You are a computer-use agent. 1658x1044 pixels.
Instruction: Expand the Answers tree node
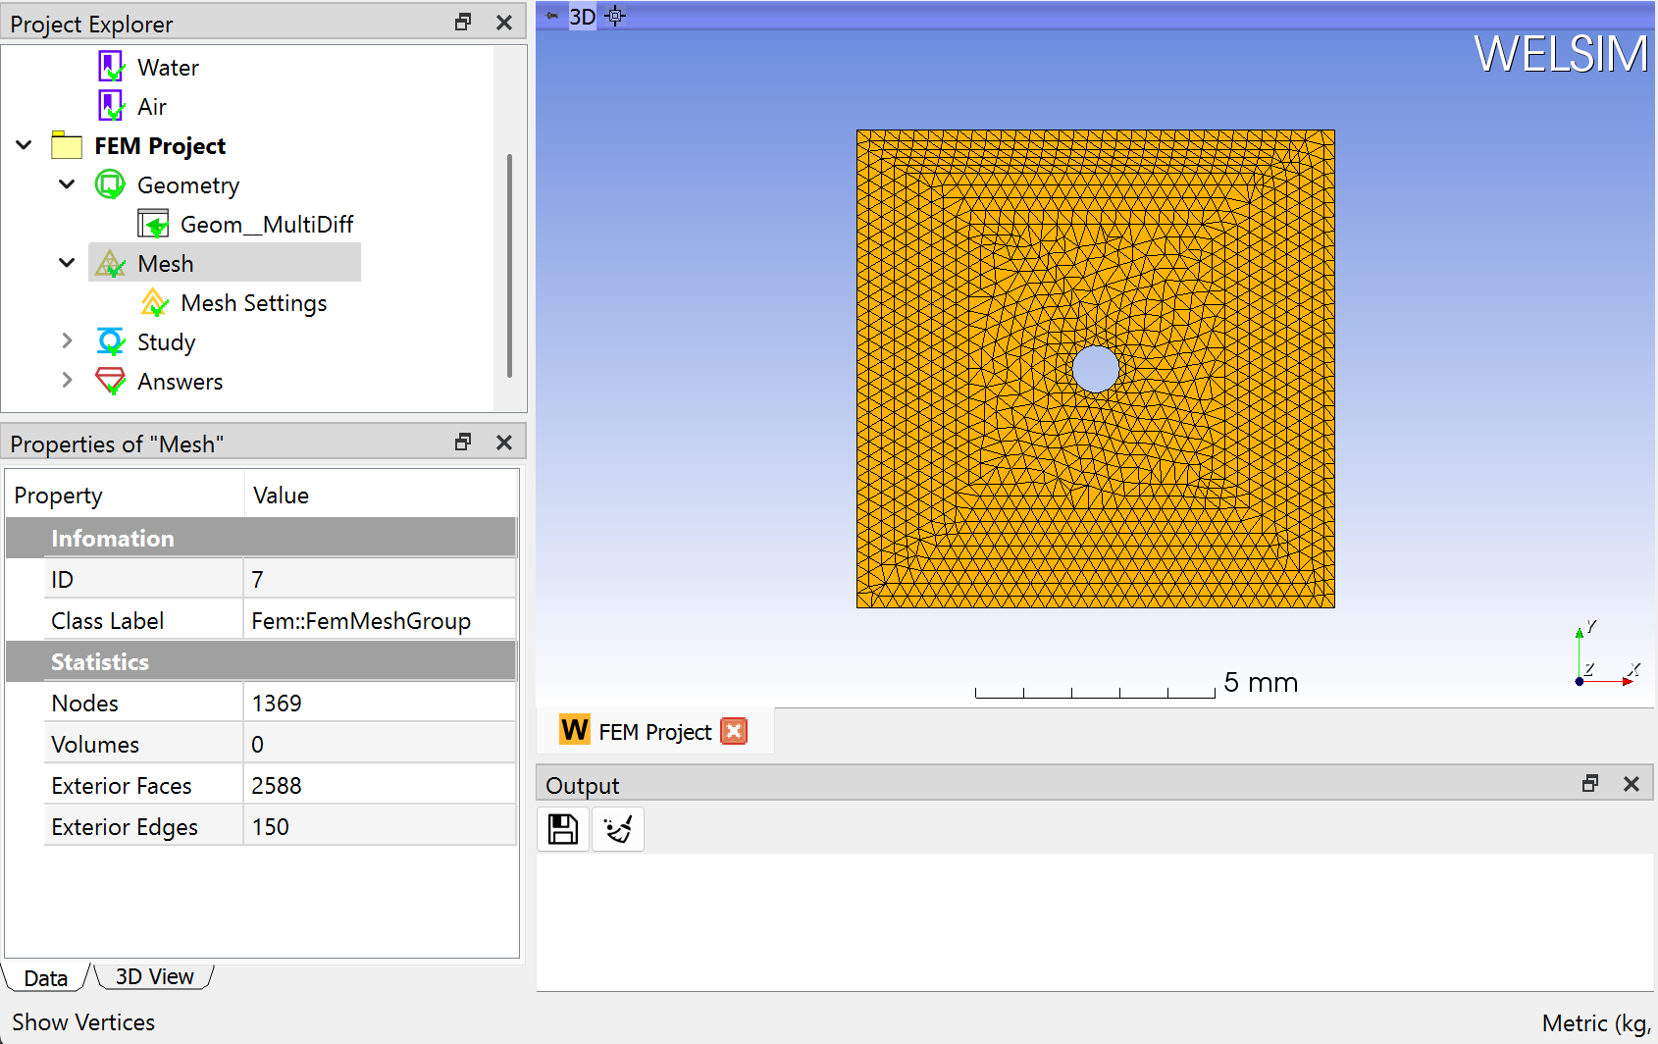tap(67, 381)
